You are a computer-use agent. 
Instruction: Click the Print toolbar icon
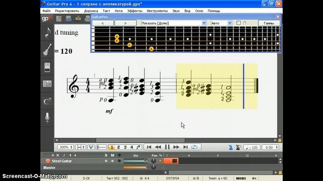[x=87, y=19]
